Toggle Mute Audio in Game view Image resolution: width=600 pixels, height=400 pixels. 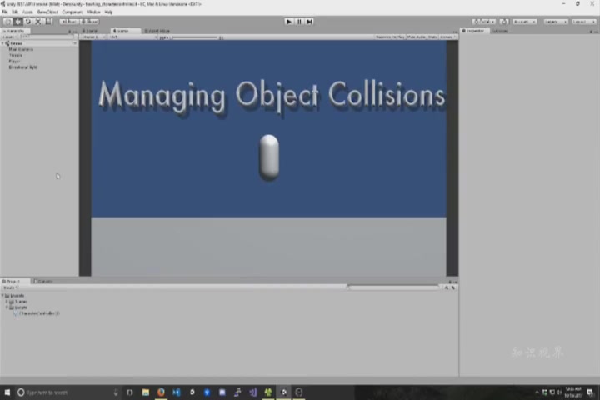pos(416,37)
